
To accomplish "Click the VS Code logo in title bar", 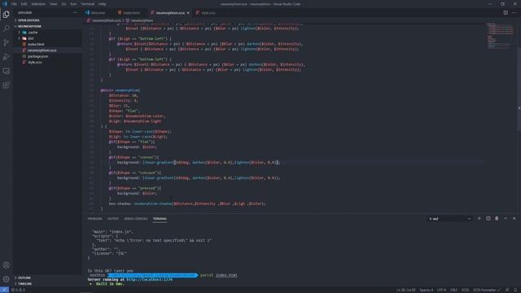I will click(5, 4).
